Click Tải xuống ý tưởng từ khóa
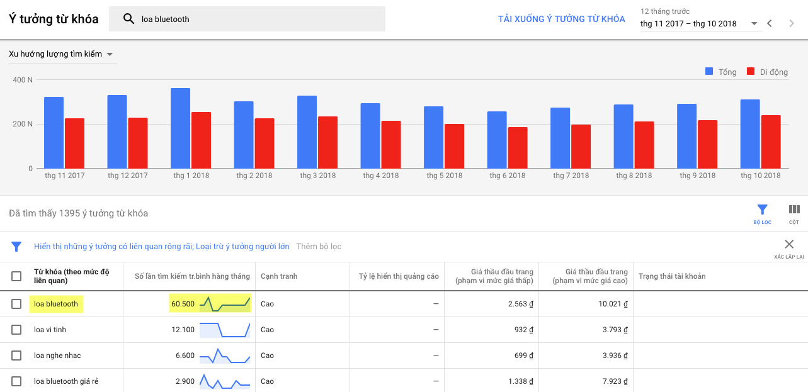808x392 pixels. (x=562, y=19)
